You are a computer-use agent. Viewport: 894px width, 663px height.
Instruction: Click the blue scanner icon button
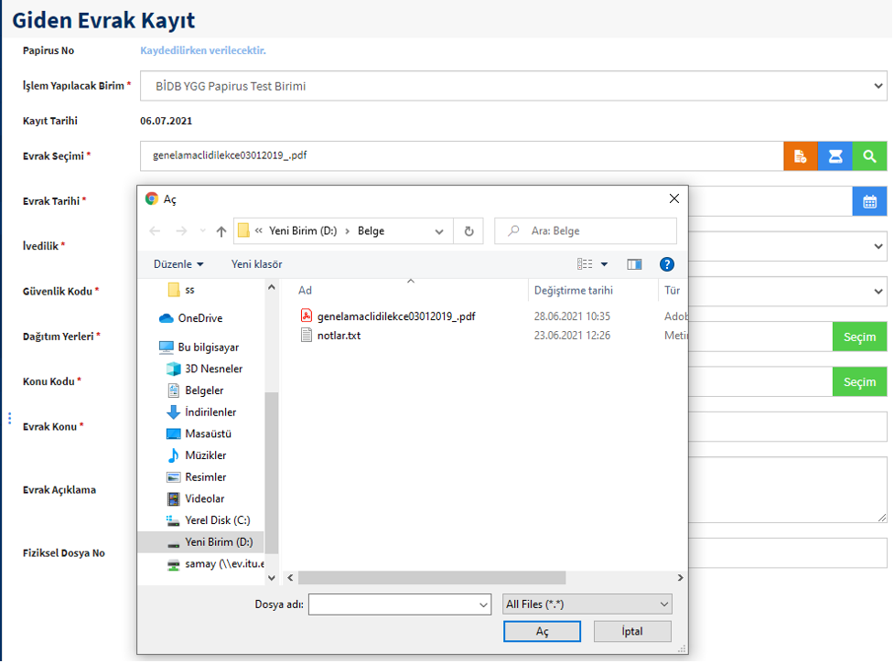tap(835, 156)
